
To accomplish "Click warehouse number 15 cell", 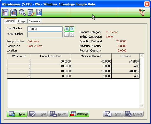I will (x=19, y=76).
